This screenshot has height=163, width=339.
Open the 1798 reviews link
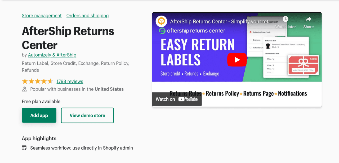tap(70, 81)
